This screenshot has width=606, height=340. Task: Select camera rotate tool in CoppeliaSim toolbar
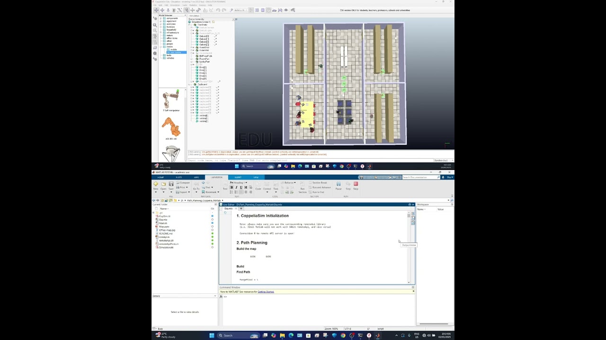point(162,10)
